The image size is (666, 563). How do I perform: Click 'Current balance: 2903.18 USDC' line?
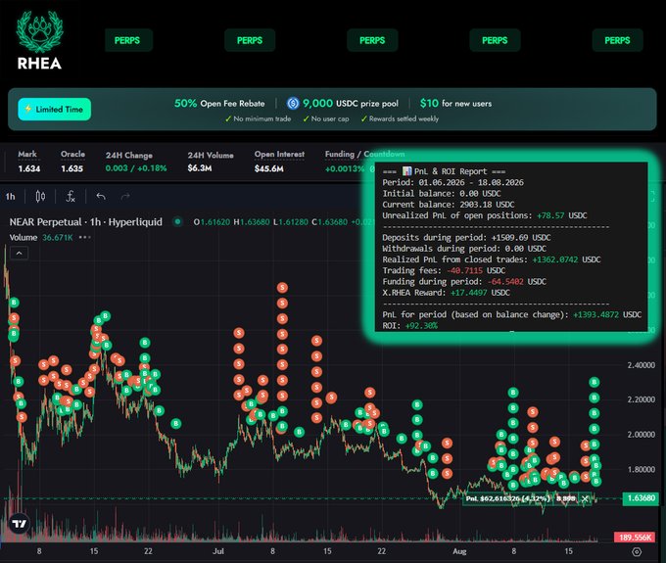tap(449, 205)
